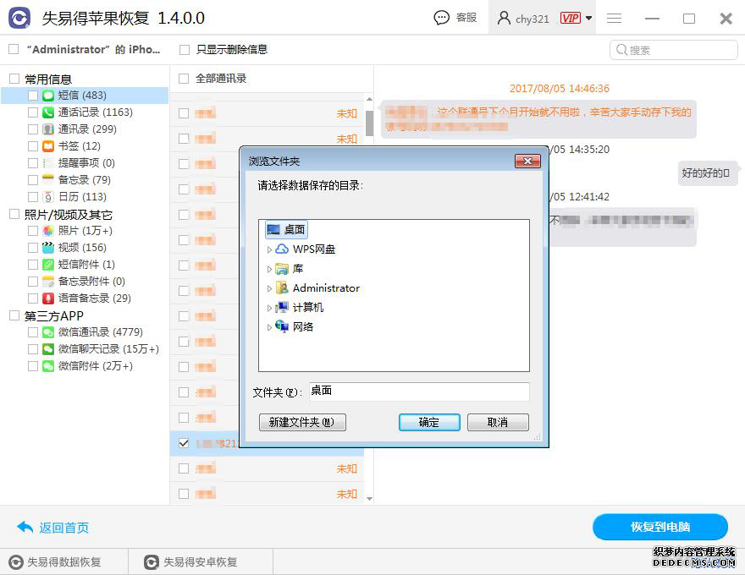
Task: Click the notes attachment icon
Action: click(x=48, y=282)
